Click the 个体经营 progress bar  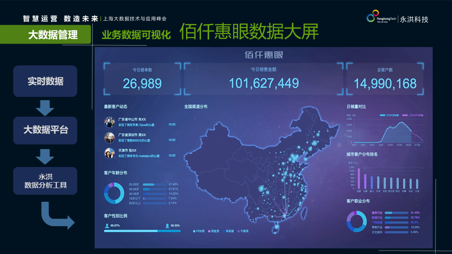coord(396,222)
